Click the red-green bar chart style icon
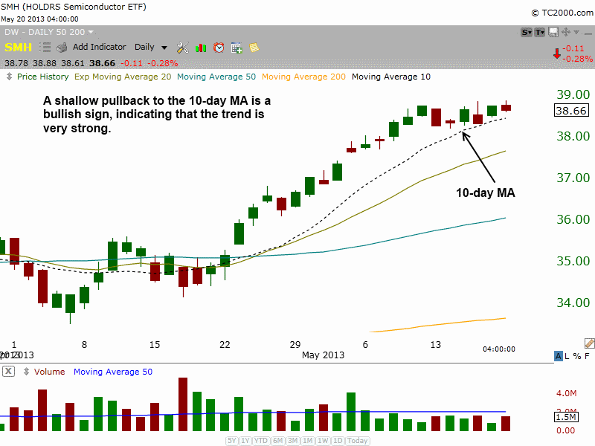 [201, 48]
